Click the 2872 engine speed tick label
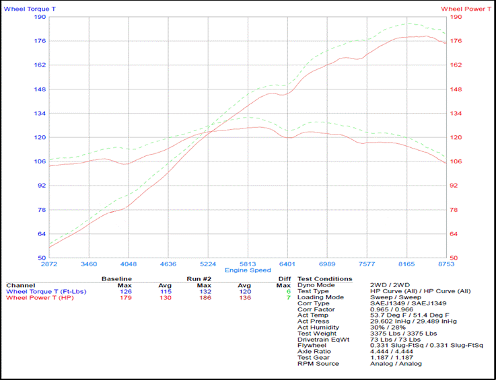The image size is (496, 380). click(x=49, y=264)
